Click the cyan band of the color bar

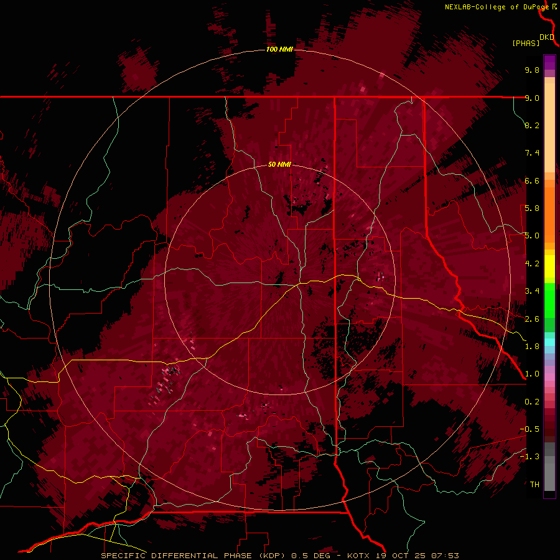(549, 342)
